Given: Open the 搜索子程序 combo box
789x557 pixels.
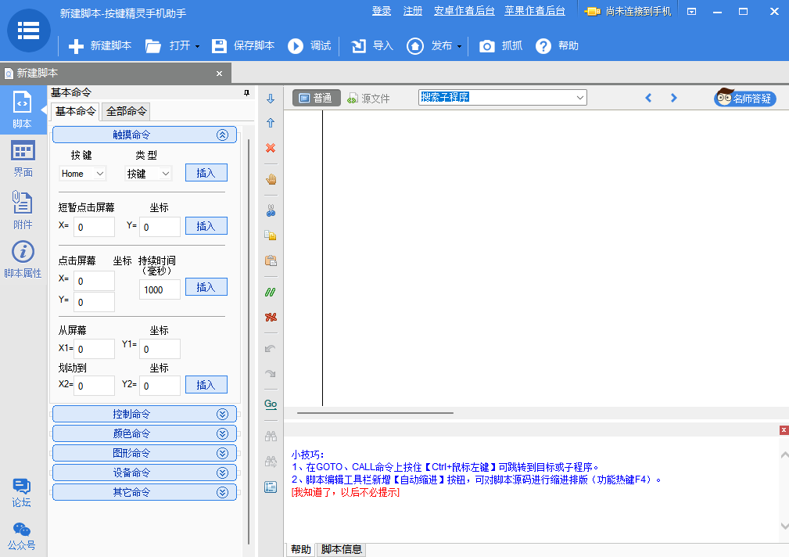Looking at the screenshot, I should coord(501,97).
